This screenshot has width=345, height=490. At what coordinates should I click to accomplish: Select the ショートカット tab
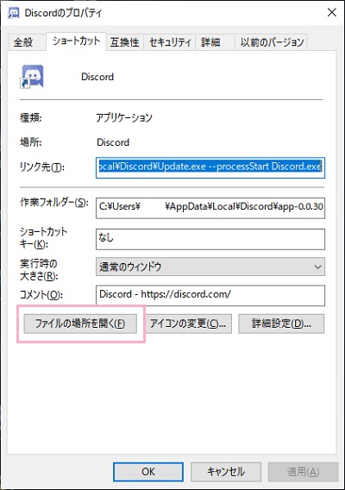76,41
